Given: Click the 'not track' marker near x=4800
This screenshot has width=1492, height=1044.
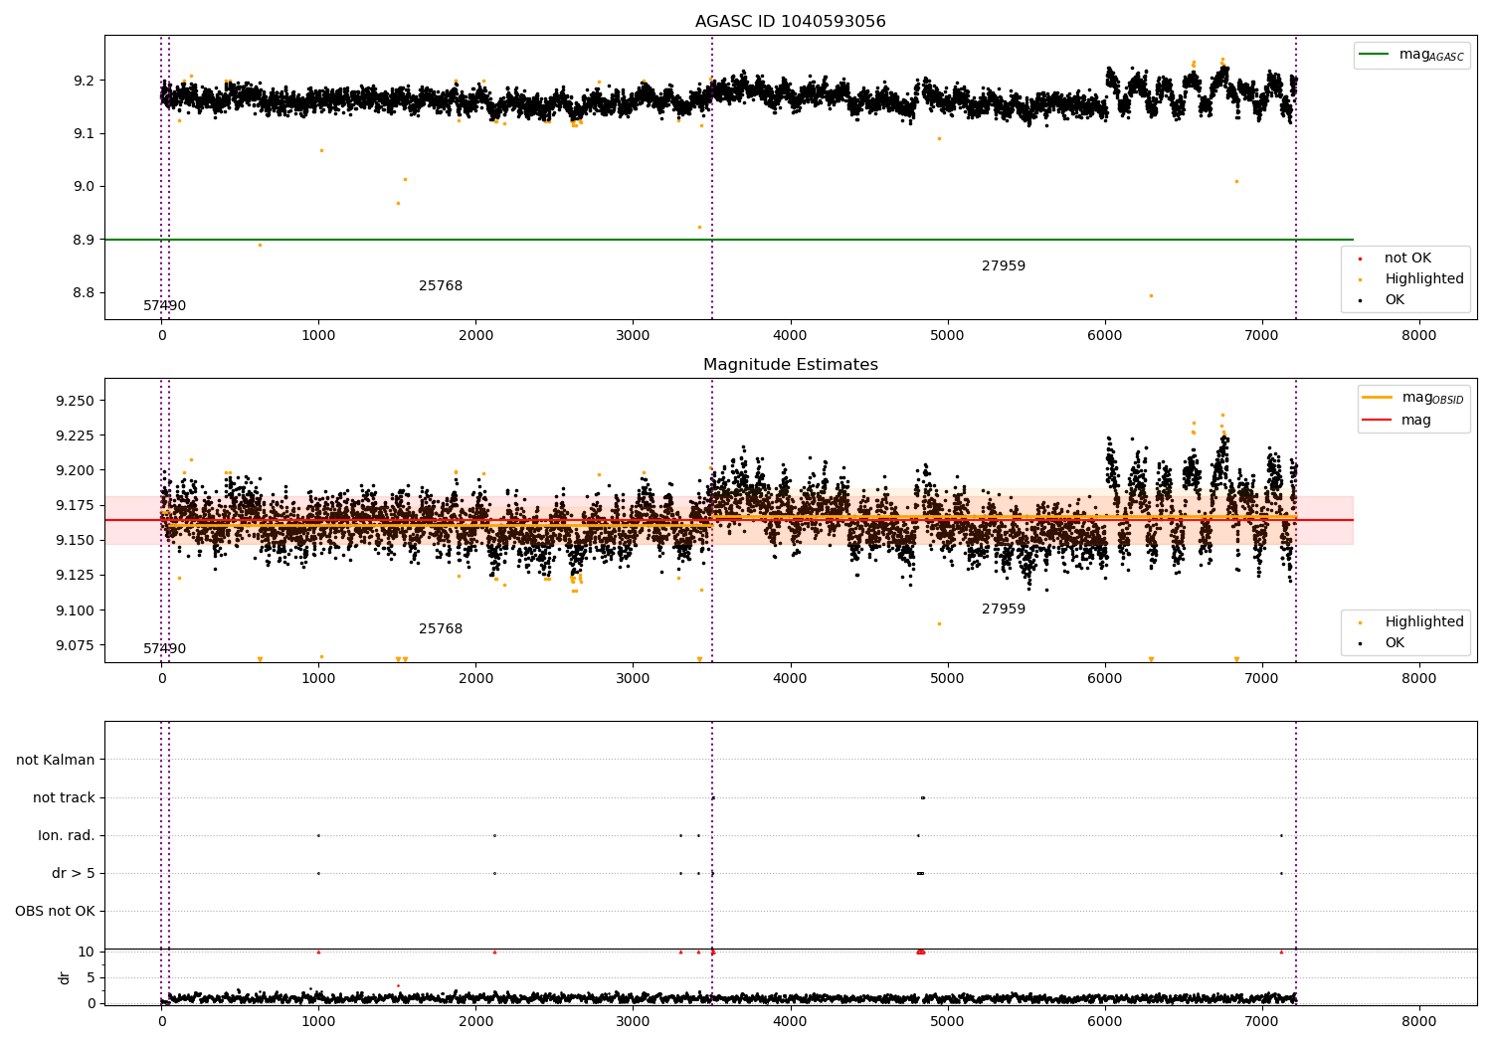Looking at the screenshot, I should point(923,797).
